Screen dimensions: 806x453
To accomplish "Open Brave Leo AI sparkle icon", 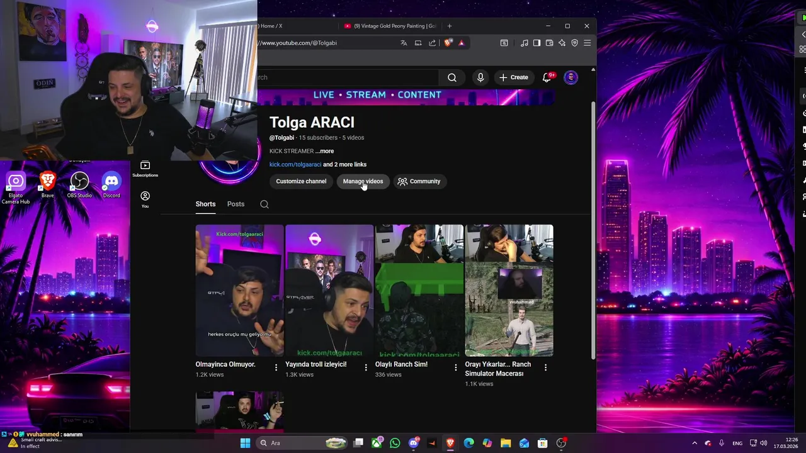I will 562,43.
